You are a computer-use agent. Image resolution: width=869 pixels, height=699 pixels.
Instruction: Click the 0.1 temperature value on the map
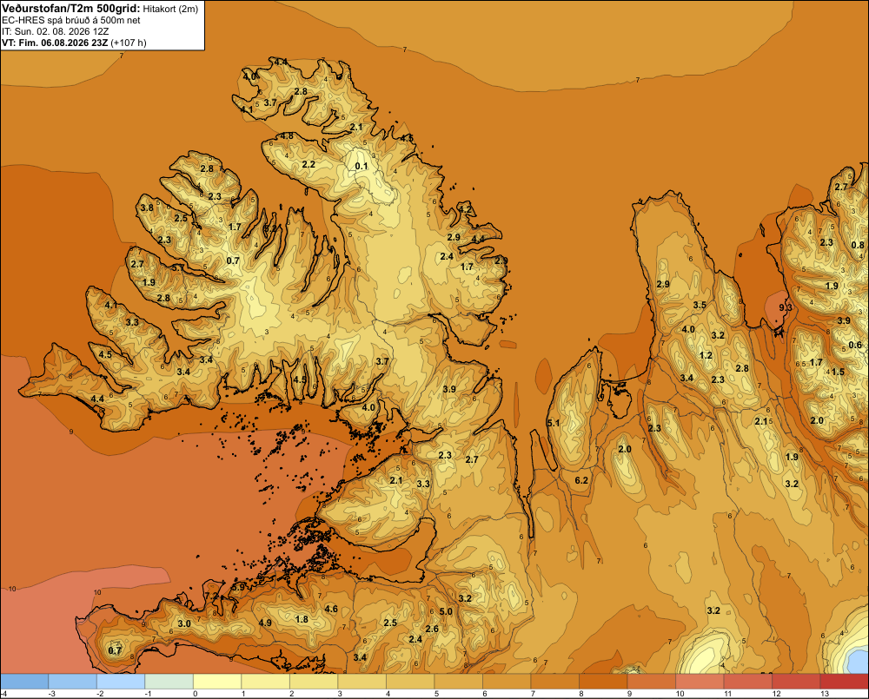click(x=362, y=166)
